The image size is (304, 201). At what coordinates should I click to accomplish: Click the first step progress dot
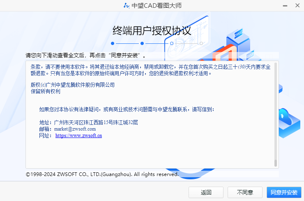pos(113,43)
